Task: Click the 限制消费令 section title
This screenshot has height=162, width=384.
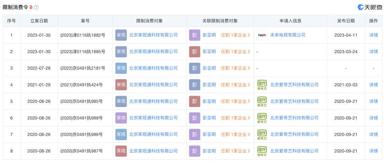Action: point(15,7)
